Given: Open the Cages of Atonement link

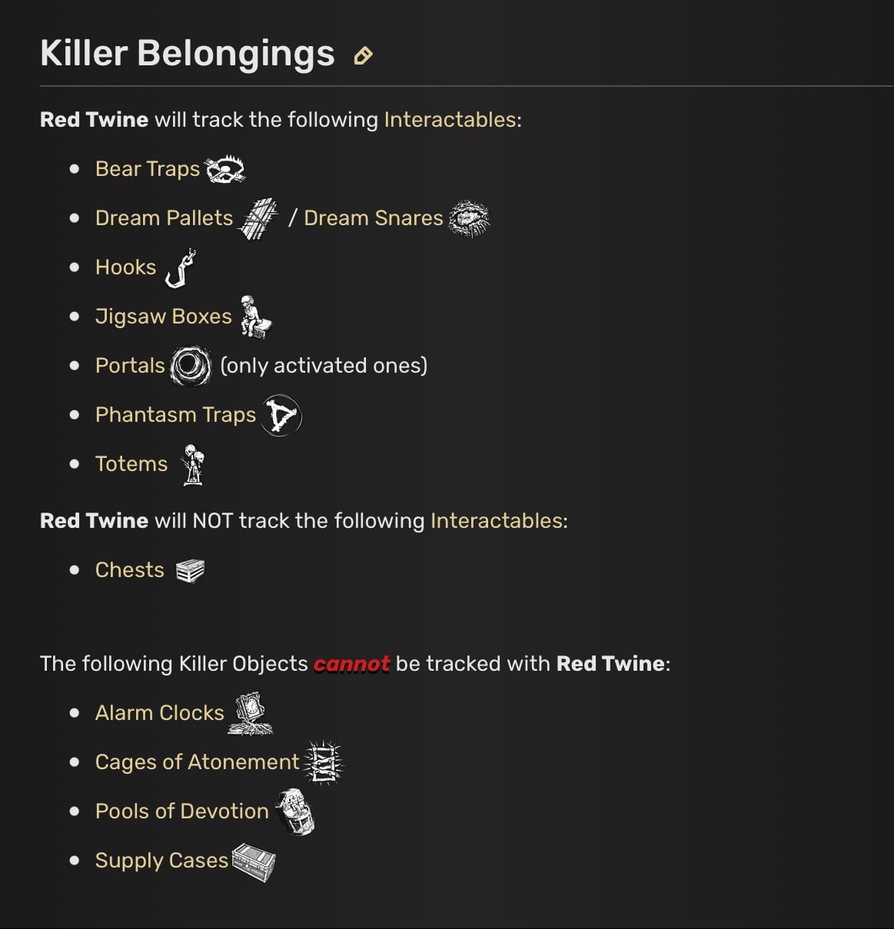Looking at the screenshot, I should click(x=197, y=762).
